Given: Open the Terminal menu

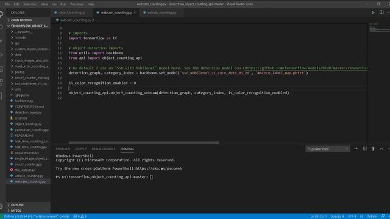Looking at the screenshot, I should coord(77,4).
